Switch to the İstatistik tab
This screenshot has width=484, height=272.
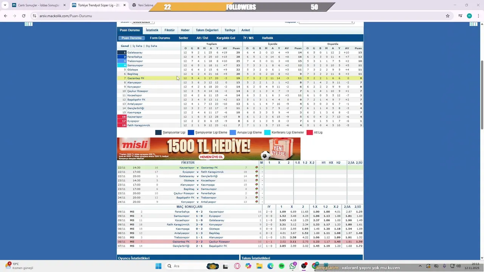(152, 30)
